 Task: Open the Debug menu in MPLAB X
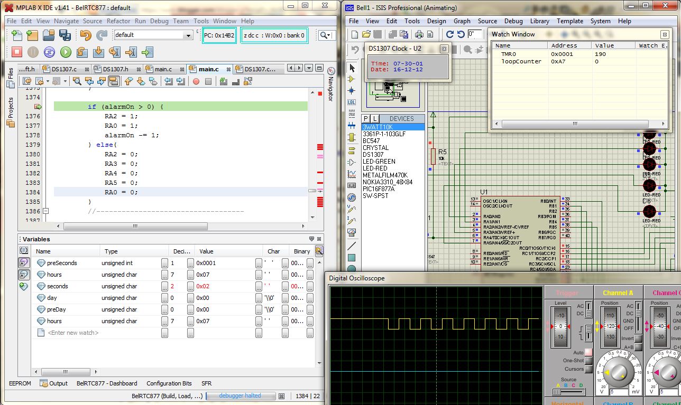159,21
